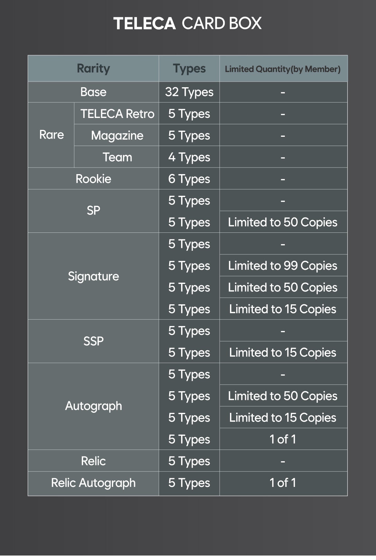Click 5 Types in Relic row

click(189, 461)
